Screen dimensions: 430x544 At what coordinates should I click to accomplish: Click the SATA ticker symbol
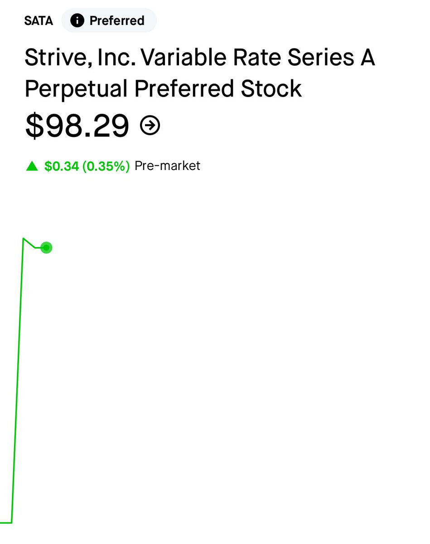click(39, 21)
